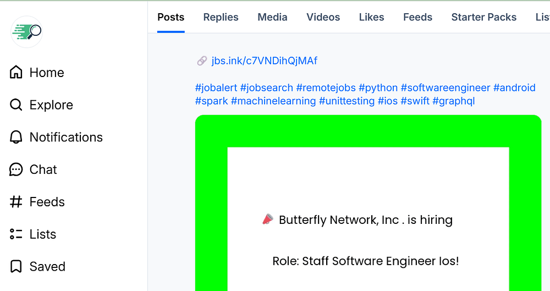The image size is (550, 291).
Task: Open the green Butterfly Network hiring image
Action: pos(369,203)
